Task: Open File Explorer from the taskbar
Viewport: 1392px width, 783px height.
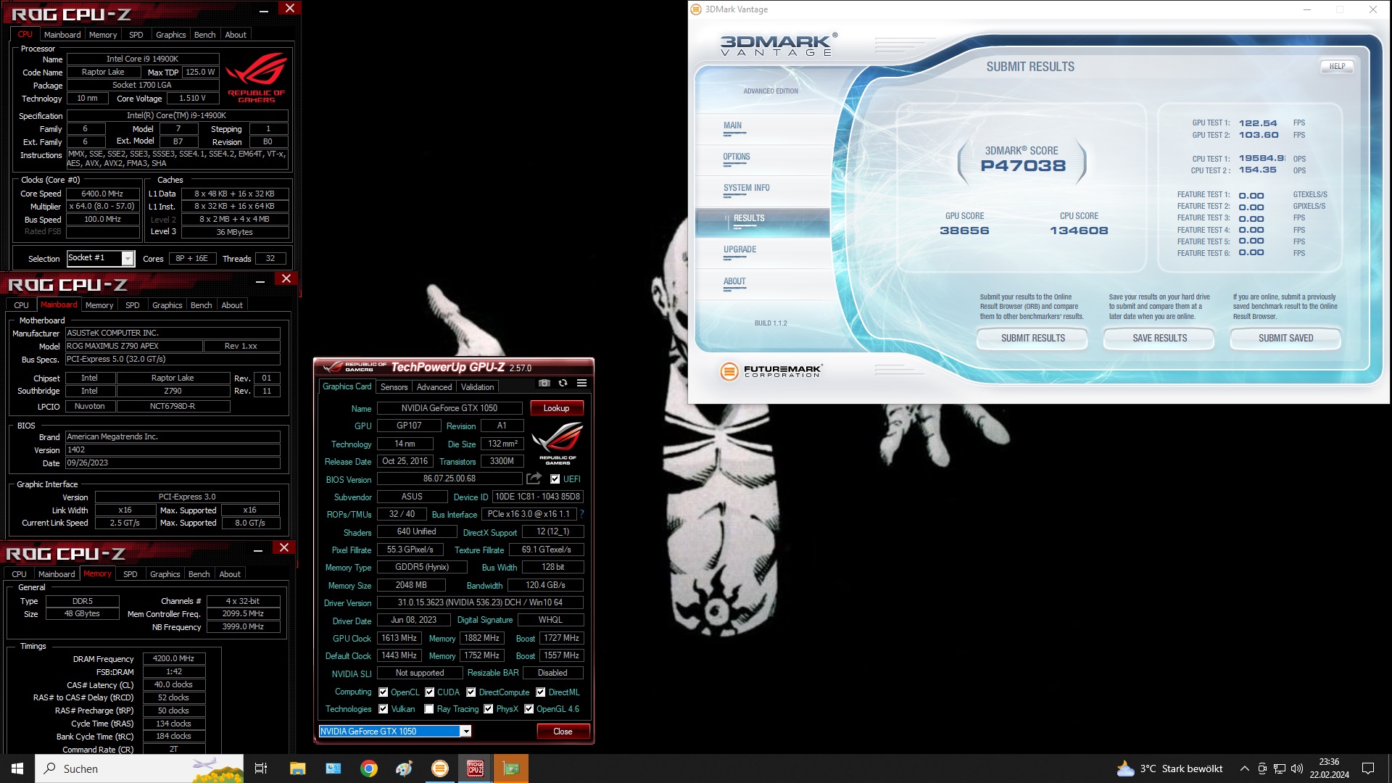Action: 297,768
